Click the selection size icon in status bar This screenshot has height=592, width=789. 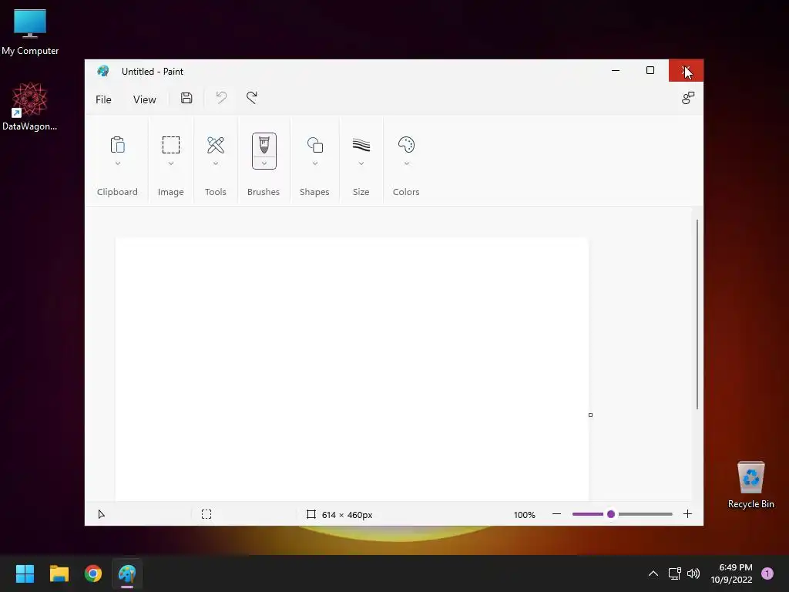click(x=206, y=514)
